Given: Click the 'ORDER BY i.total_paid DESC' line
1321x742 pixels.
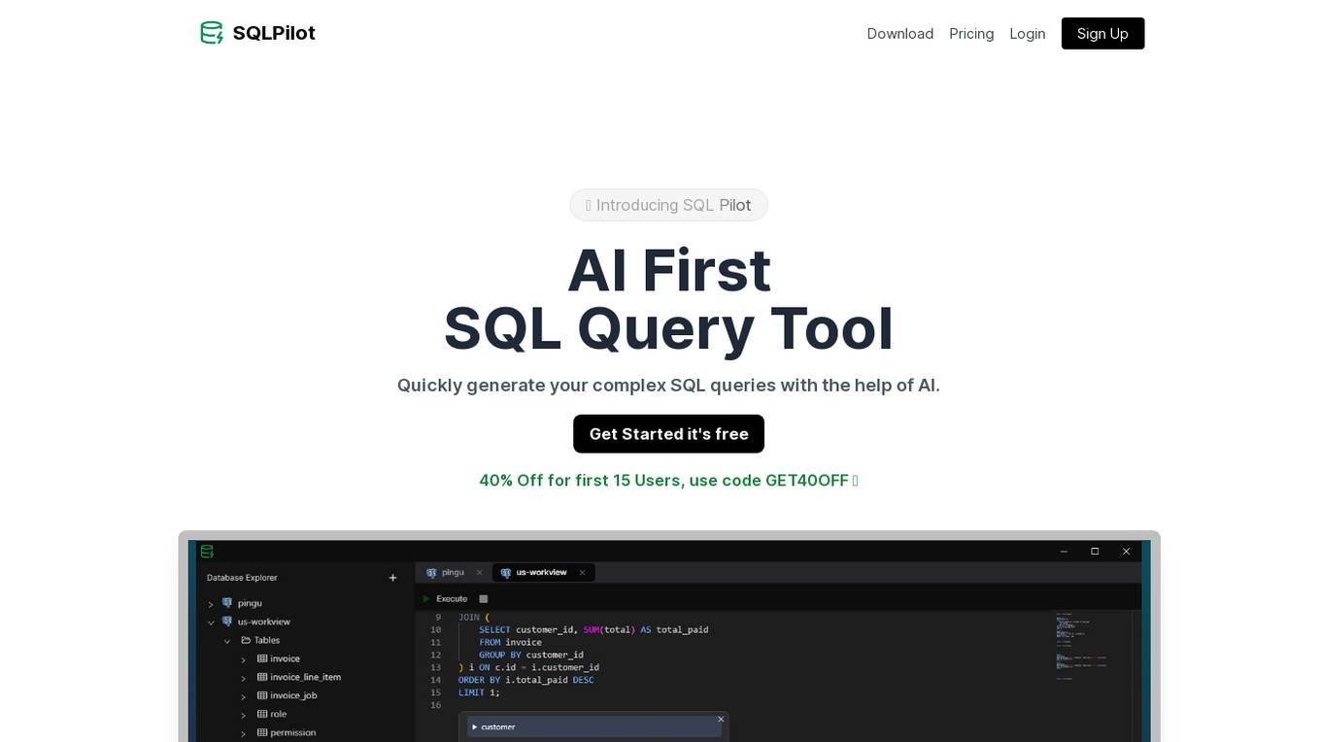Looking at the screenshot, I should click(525, 680).
